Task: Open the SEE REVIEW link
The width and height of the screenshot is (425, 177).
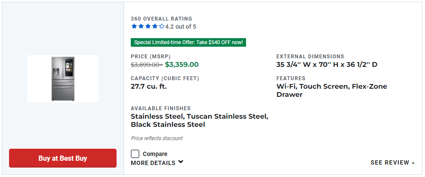Action: coord(390,163)
